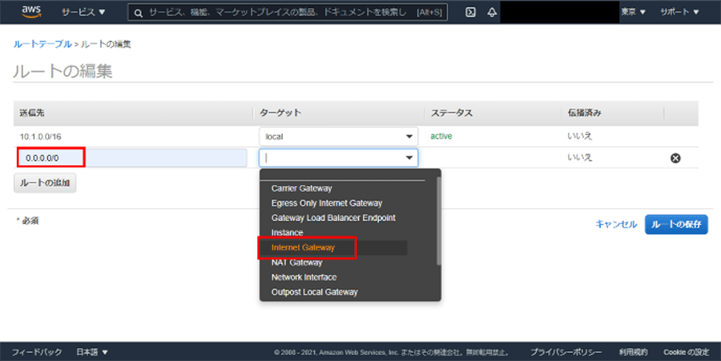Choose NAT Gateway in target list
721x361 pixels.
296,263
